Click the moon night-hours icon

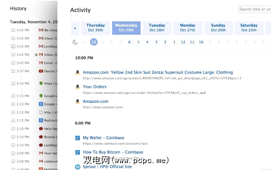click(x=75, y=42)
